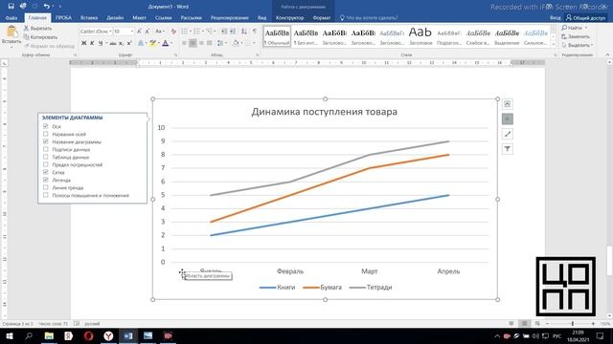Uncheck the Название диаграммы checkbox
Image resolution: width=613 pixels, height=344 pixels.
(x=46, y=141)
